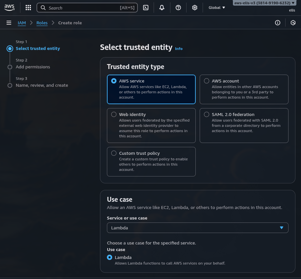Click the Info link beside the heading
This screenshot has width=301, height=279.
tap(179, 49)
